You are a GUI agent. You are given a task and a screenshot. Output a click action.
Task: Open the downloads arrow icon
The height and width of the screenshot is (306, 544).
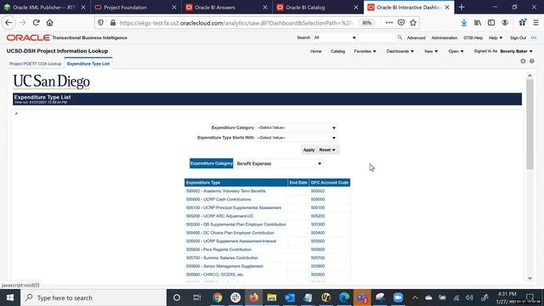pyautogui.click(x=464, y=23)
